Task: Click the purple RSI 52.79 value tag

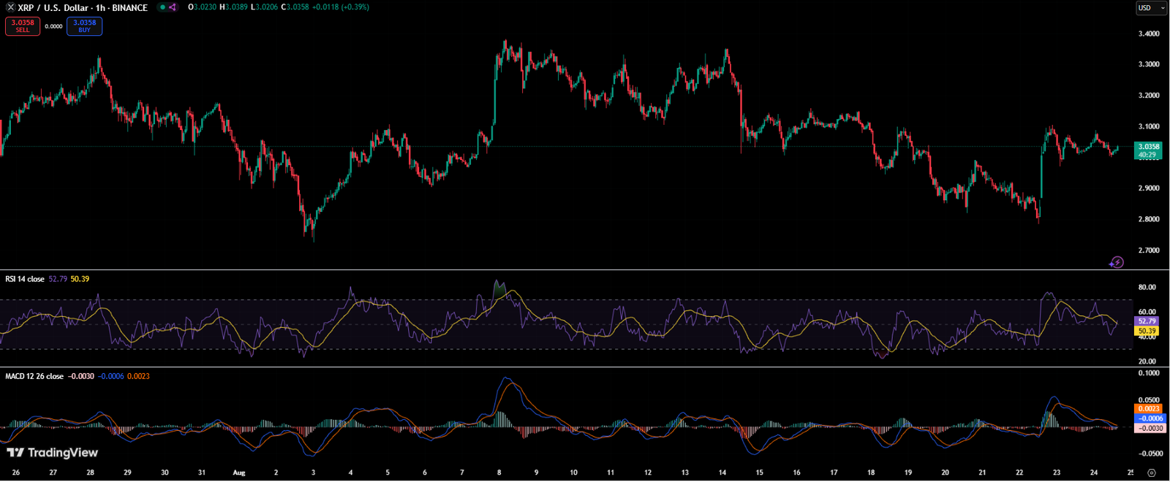Action: click(x=1147, y=321)
